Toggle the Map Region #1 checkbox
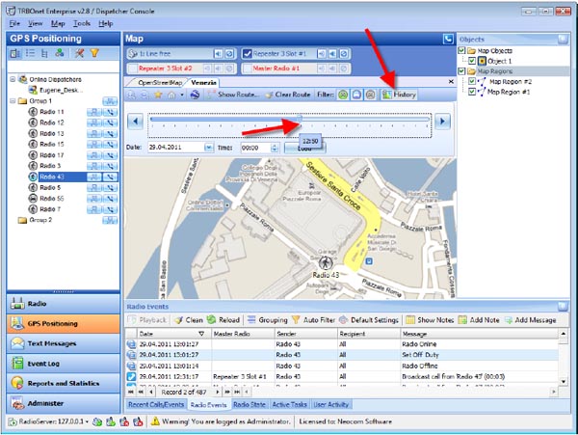This screenshot has width=578, height=435. point(472,92)
